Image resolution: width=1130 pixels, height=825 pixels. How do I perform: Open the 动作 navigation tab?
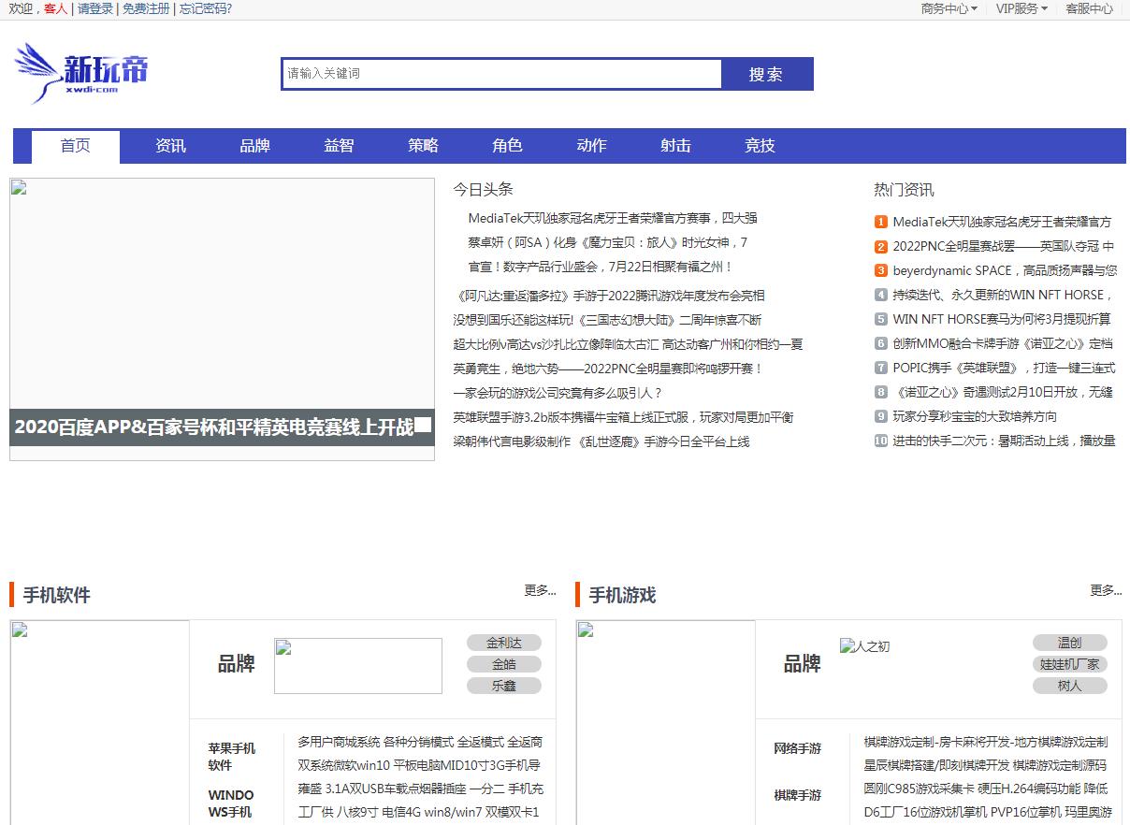coord(591,146)
